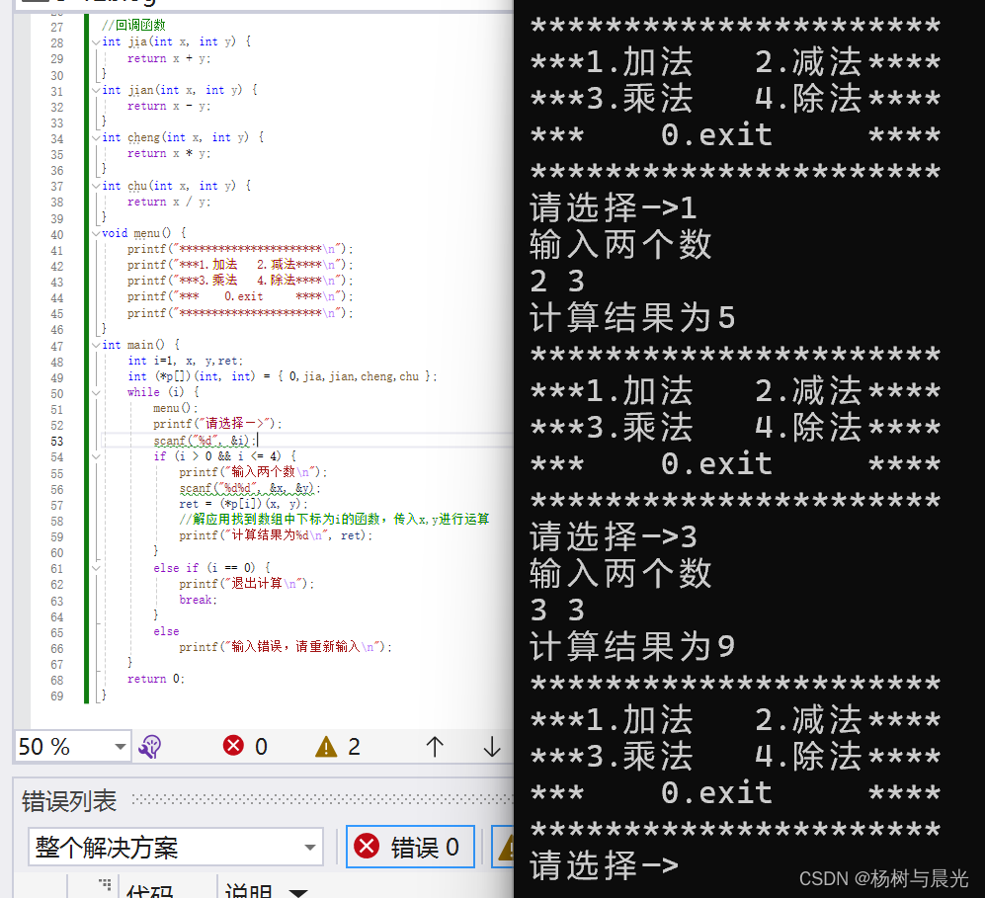
Task: Click the 'return x + y;' code line
Action: pyautogui.click(x=169, y=58)
